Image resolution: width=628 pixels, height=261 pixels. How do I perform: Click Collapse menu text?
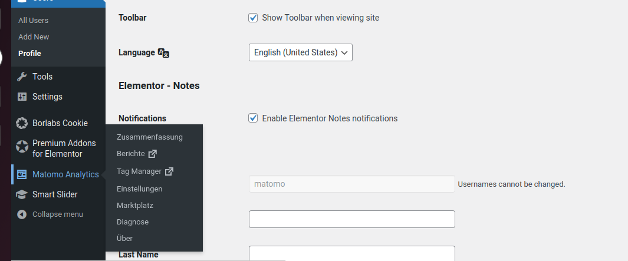58,214
